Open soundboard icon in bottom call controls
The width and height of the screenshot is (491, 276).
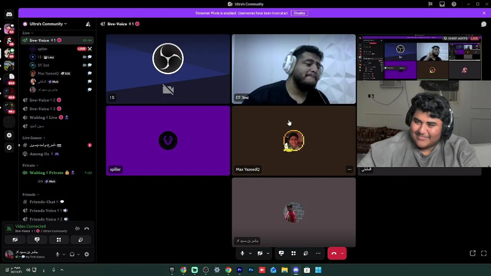[x=306, y=253]
